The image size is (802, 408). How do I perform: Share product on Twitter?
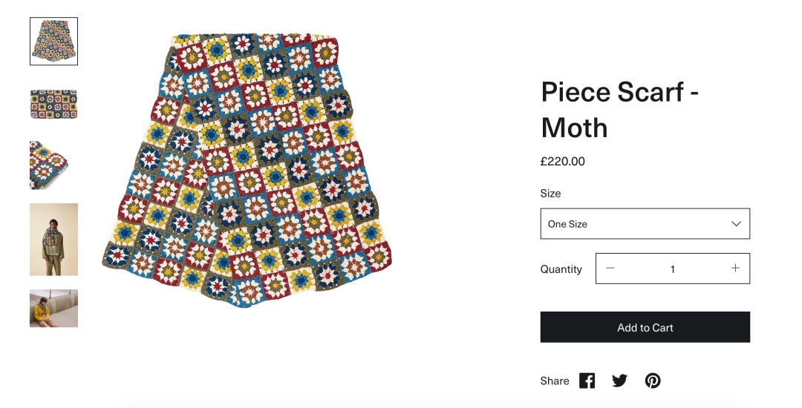619,381
